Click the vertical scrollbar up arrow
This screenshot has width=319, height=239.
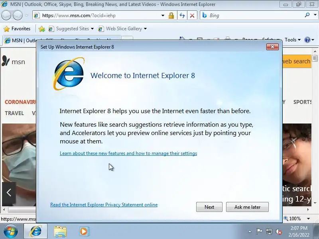315,51
